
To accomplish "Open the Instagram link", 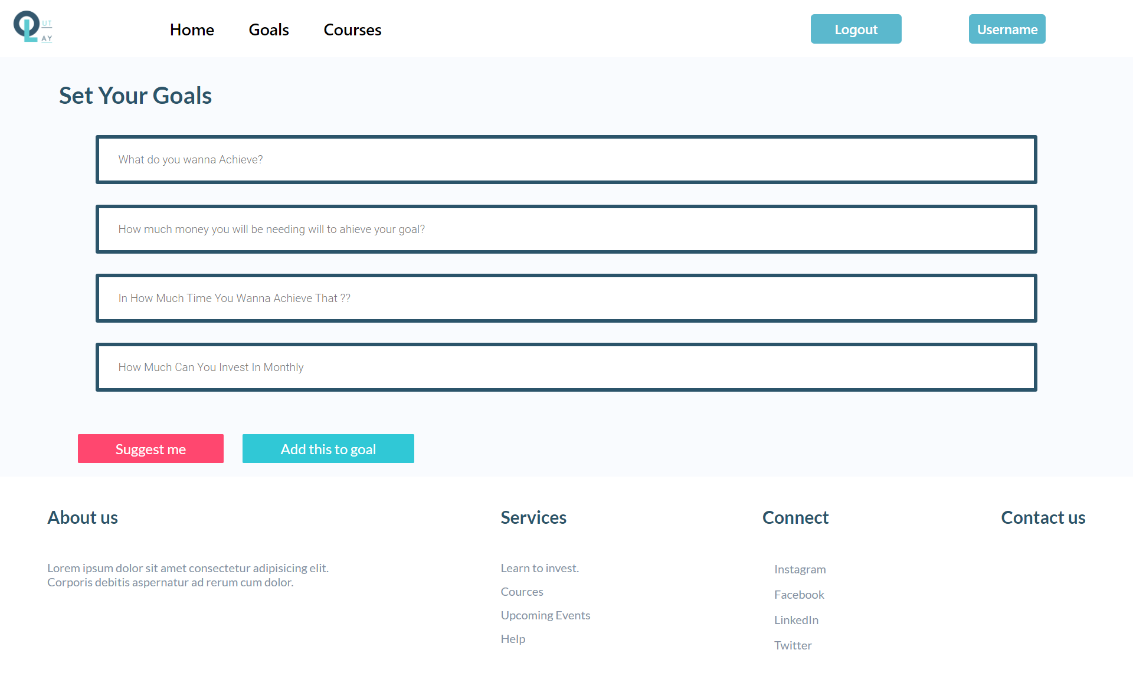I will tap(800, 569).
